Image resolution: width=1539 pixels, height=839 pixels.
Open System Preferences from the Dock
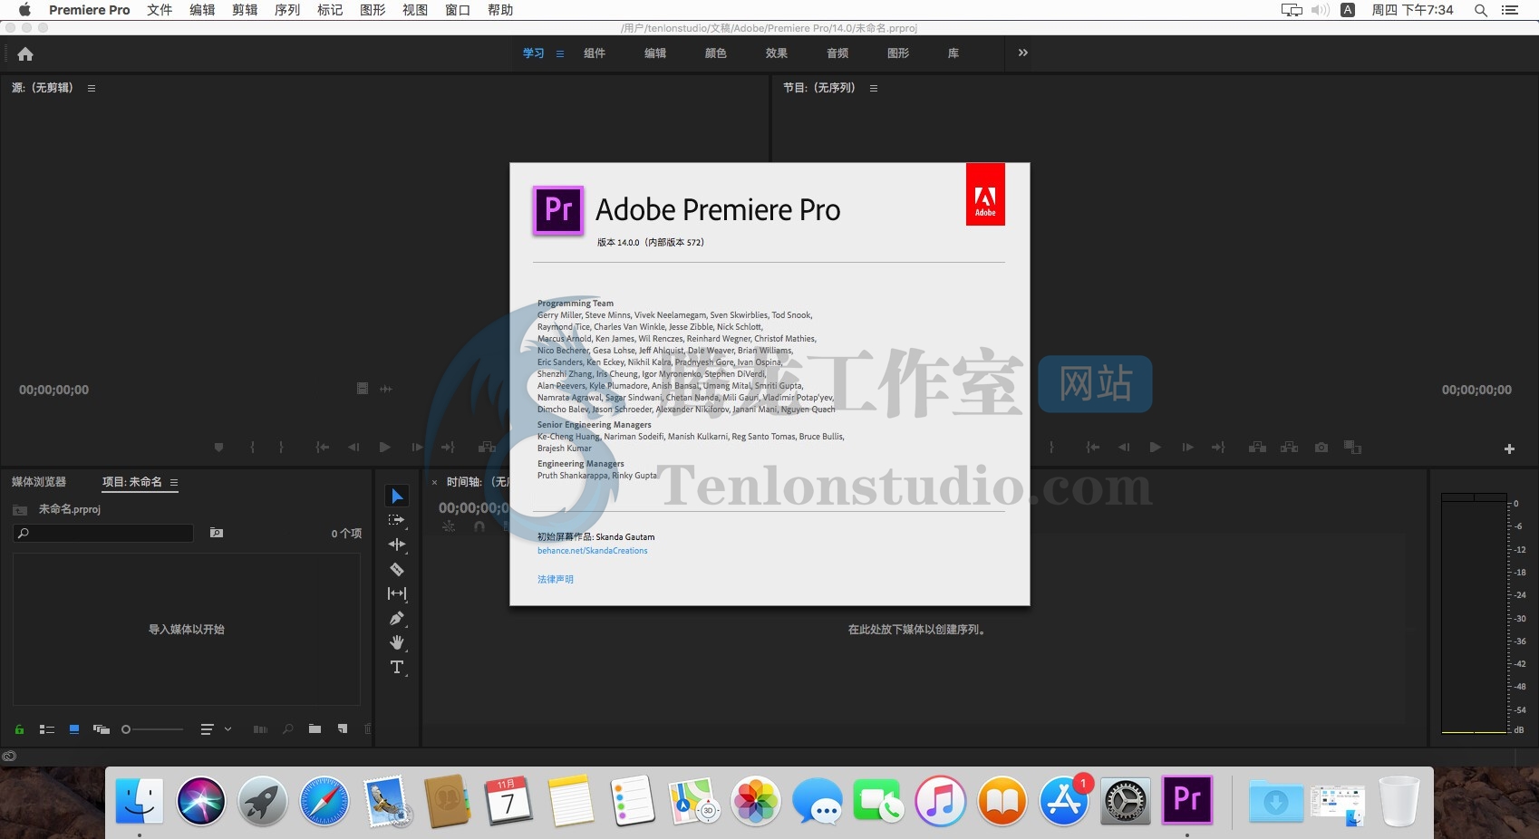1126,801
